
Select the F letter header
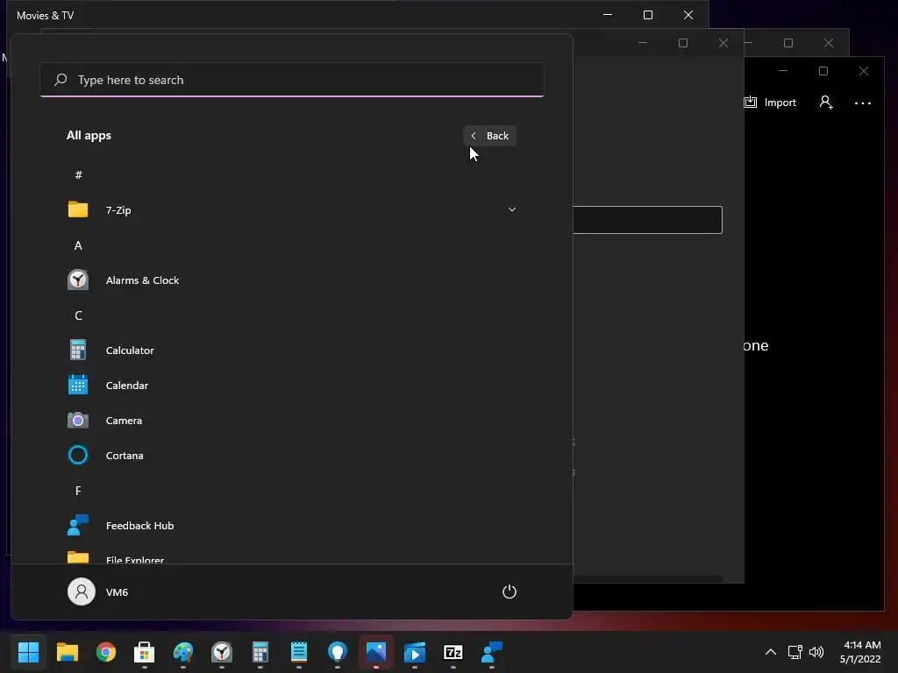point(78,491)
